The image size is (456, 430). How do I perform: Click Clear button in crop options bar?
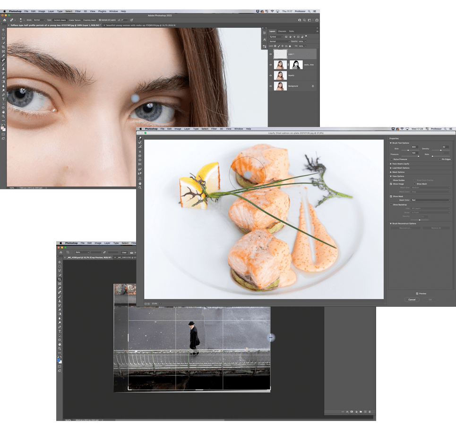(x=124, y=252)
